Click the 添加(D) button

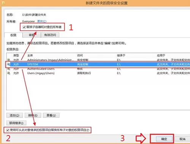click(14, 115)
